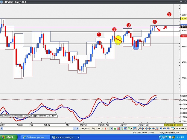Click the middle blue candle width icon

165,128
